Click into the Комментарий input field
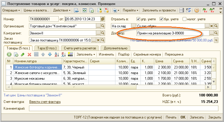Screen dimensions: 224x122 click(x=124, y=108)
